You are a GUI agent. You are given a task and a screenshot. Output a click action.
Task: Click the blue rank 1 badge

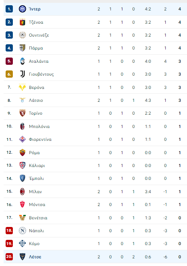coord(9,9)
